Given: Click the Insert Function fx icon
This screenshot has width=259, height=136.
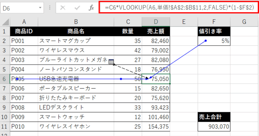Looking at the screenshot, I should (x=92, y=8).
